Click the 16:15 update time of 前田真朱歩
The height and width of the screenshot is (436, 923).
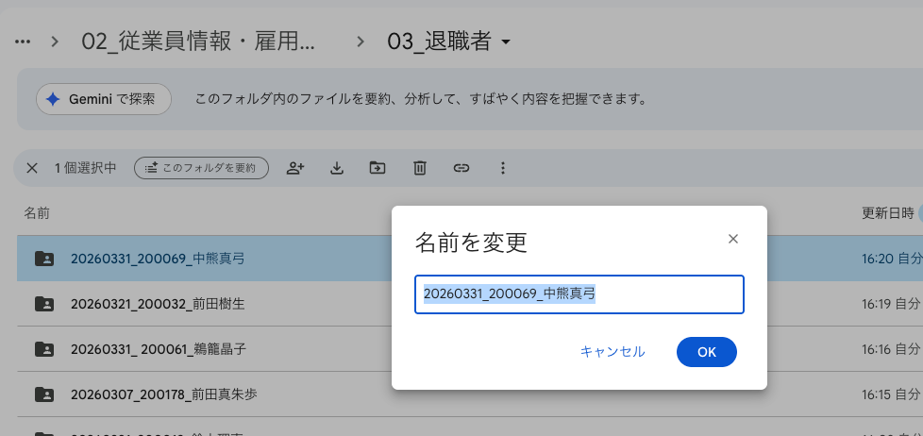click(879, 394)
